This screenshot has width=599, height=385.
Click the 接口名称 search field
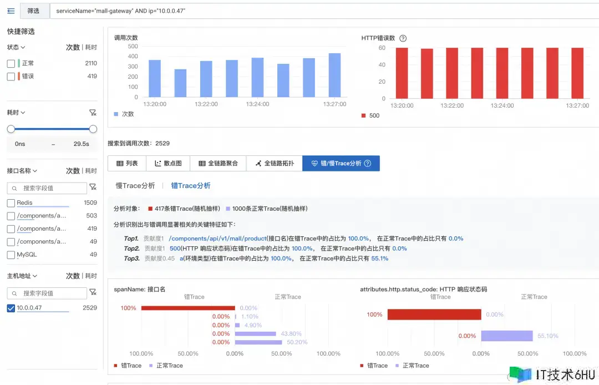point(51,188)
